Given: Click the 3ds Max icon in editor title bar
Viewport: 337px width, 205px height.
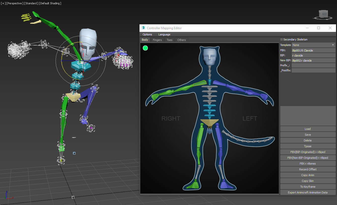Looking at the screenshot, I should pyautogui.click(x=143, y=28).
